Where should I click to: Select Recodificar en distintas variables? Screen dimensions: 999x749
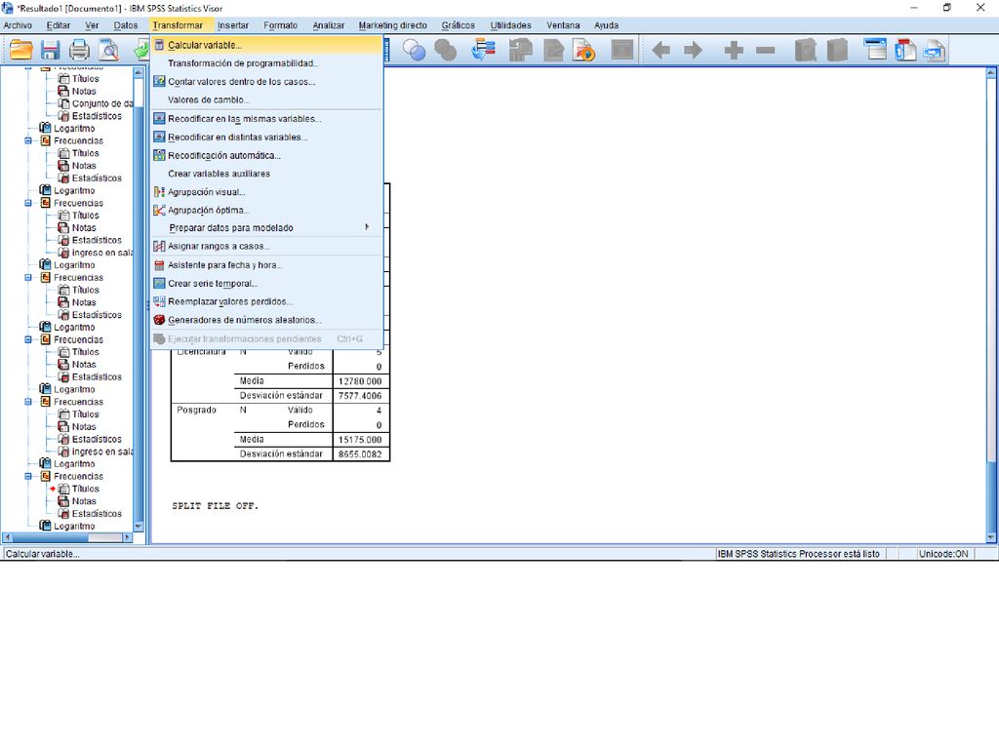(267, 137)
